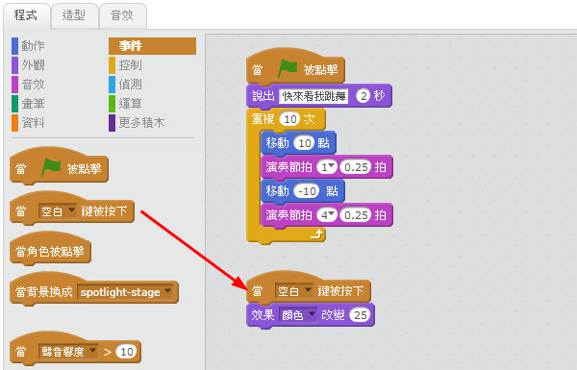
Task: Click the 2 seconds field in the say block
Action: point(364,96)
